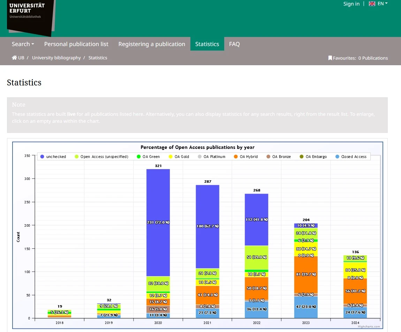Toggle Open Access (unspecified) legend item
Viewport: 401px width, 332px height.
[x=104, y=157]
